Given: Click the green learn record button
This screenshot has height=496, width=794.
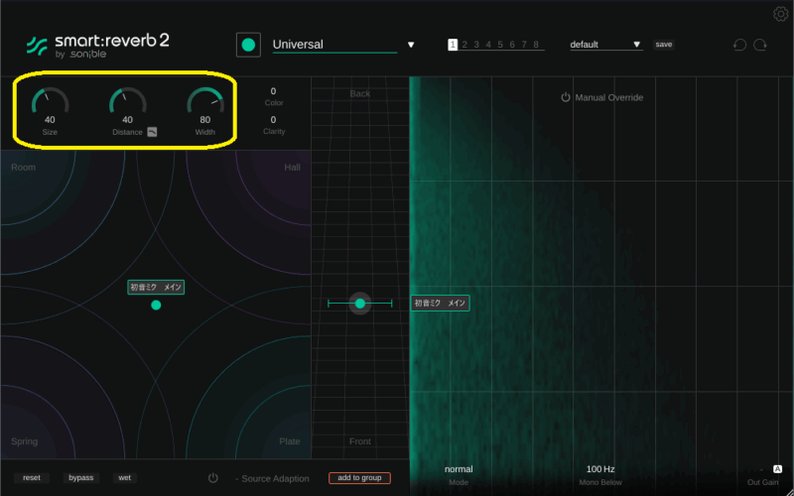Looking at the screenshot, I should (248, 45).
